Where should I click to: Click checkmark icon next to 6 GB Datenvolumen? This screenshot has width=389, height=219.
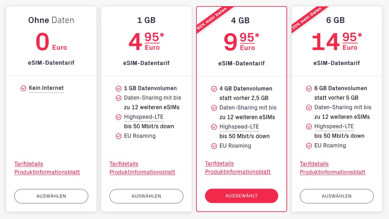[x=309, y=88]
